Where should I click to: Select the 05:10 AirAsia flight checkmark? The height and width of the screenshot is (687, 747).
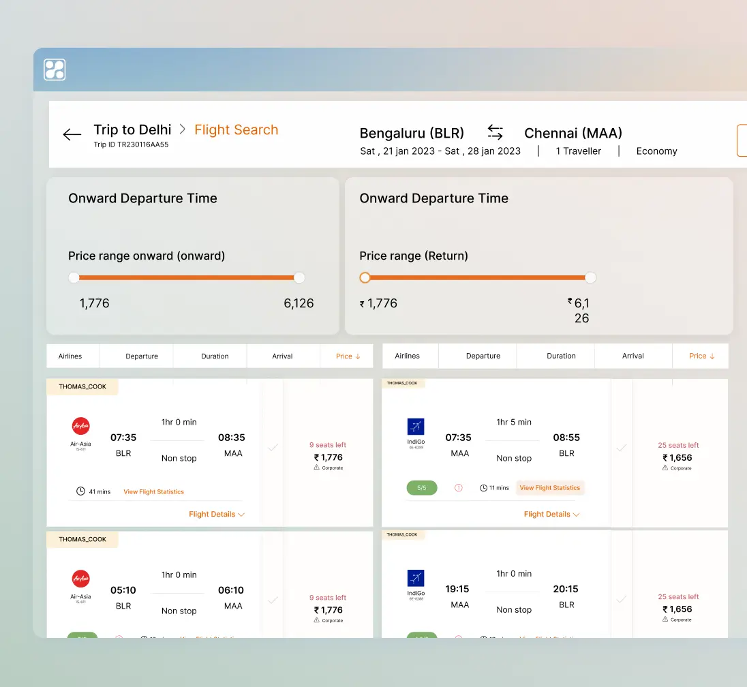pyautogui.click(x=273, y=600)
